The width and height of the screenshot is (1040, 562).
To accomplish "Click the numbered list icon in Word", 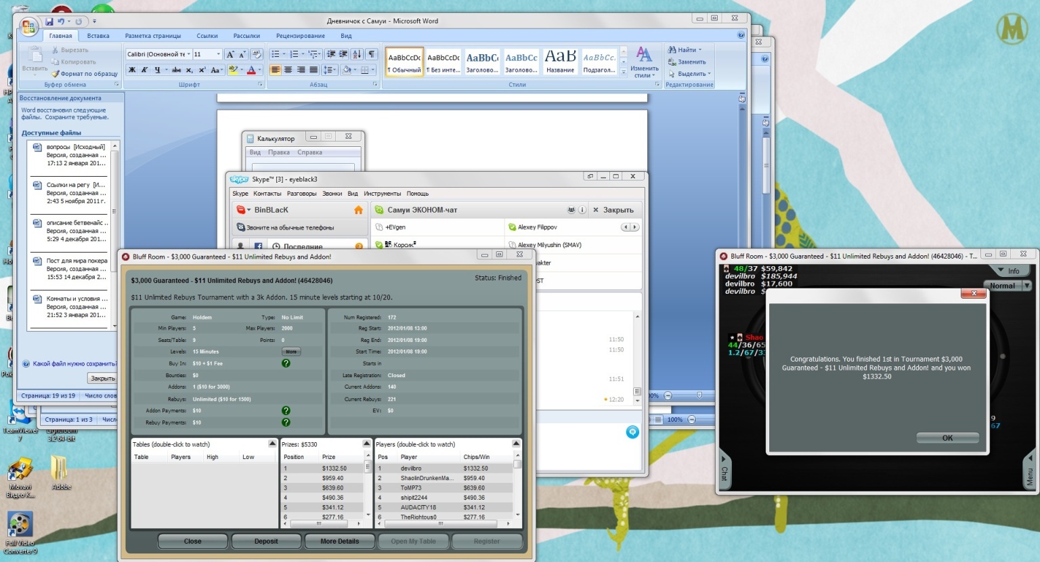I will [x=294, y=54].
